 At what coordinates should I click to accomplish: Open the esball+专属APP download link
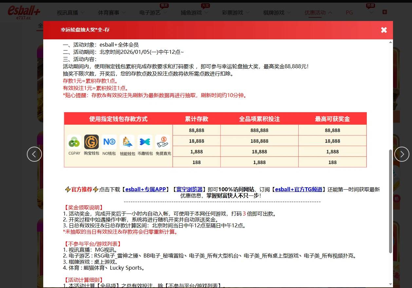pos(146,189)
